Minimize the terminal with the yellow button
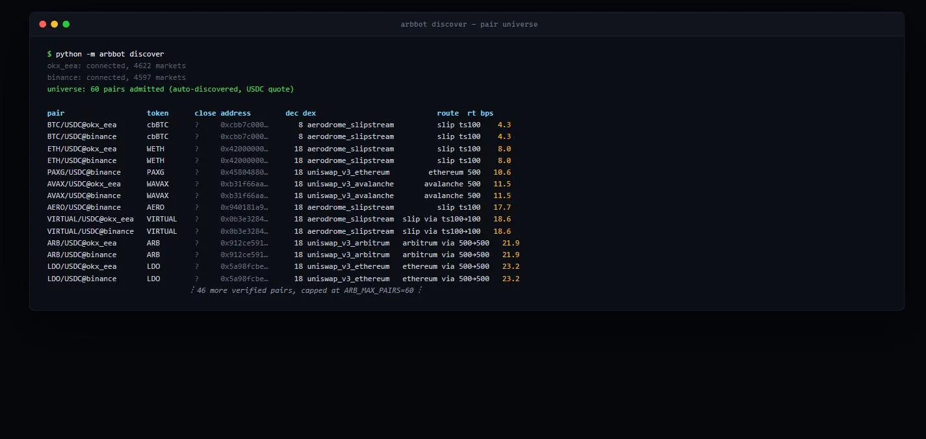Screen dimensions: 926x439 point(55,24)
